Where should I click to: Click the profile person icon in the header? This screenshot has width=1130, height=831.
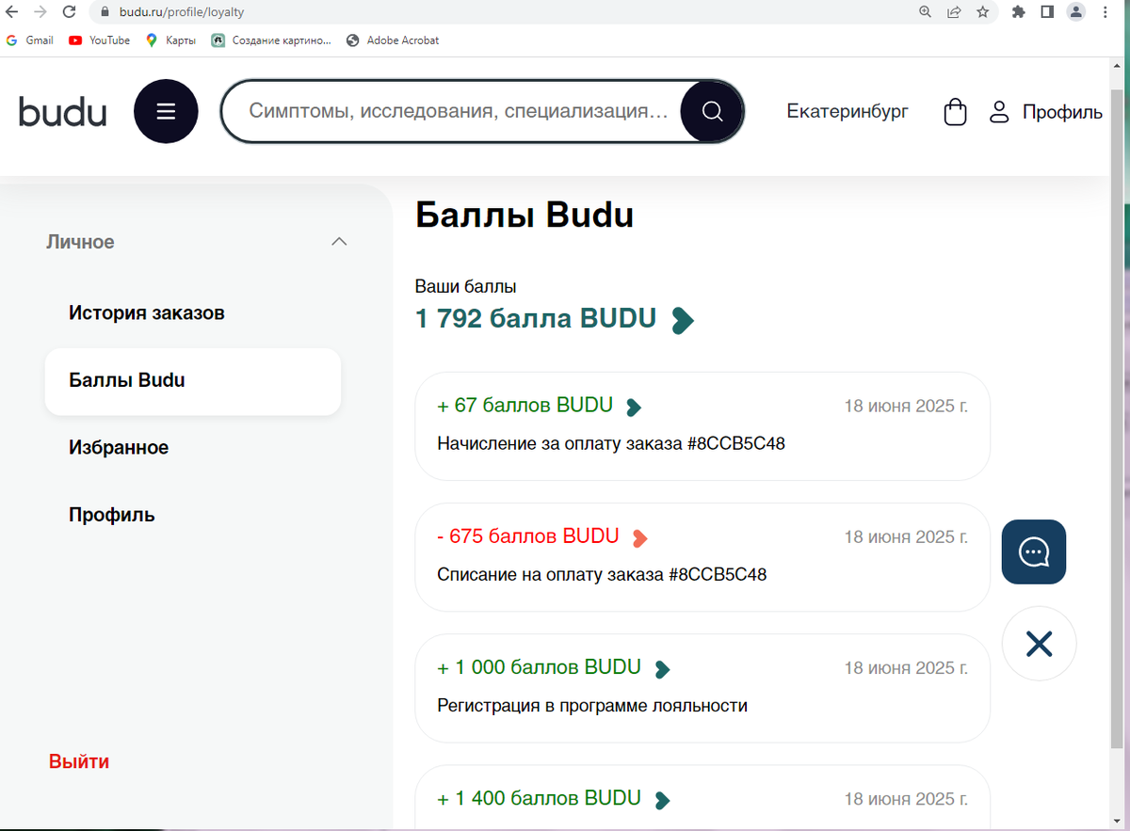point(998,111)
